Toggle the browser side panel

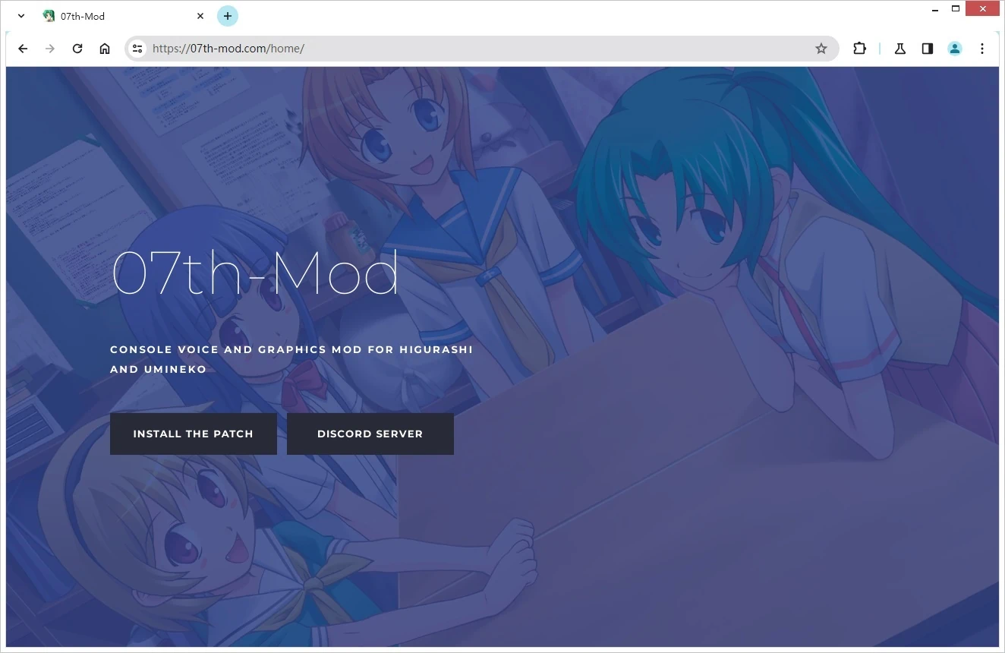pos(928,49)
